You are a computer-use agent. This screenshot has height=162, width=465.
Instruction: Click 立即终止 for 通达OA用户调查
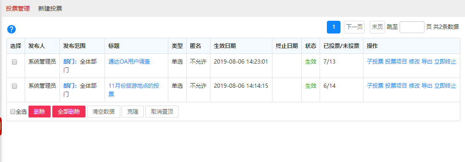[445, 62]
